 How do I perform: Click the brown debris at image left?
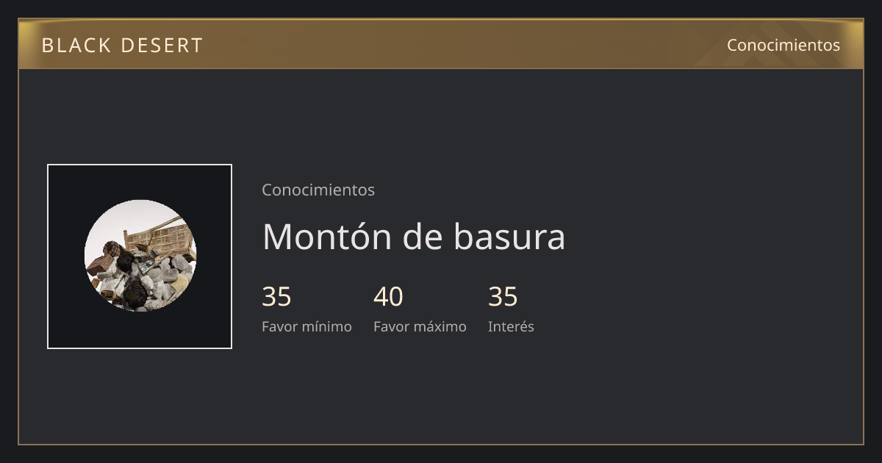tap(101, 266)
